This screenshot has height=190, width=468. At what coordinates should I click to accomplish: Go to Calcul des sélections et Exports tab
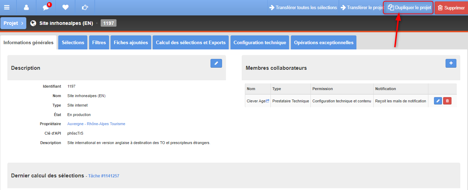190,42
